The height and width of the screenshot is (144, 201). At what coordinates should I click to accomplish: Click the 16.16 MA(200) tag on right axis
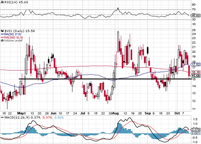(196, 72)
